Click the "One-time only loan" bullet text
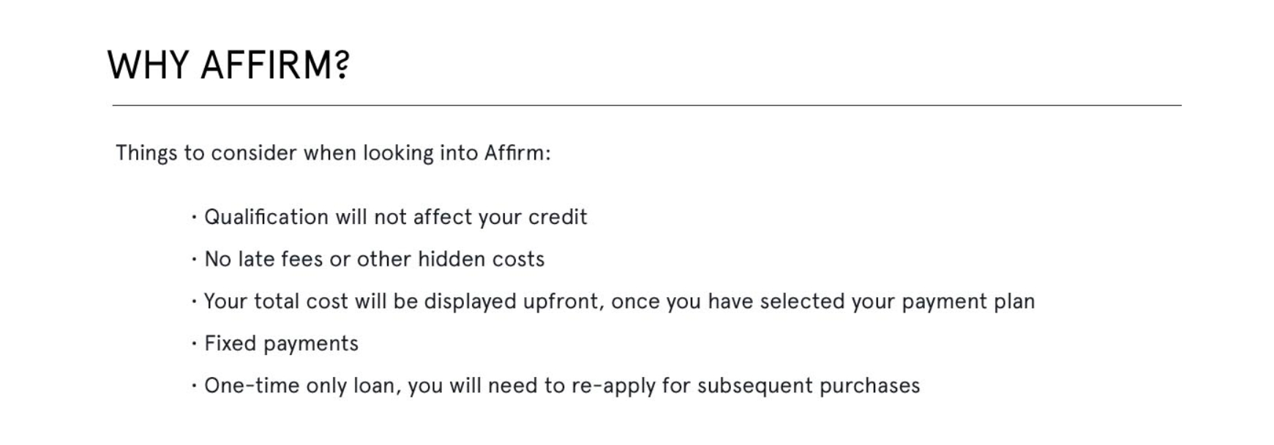Screen dimensions: 1274x445 pos(561,386)
